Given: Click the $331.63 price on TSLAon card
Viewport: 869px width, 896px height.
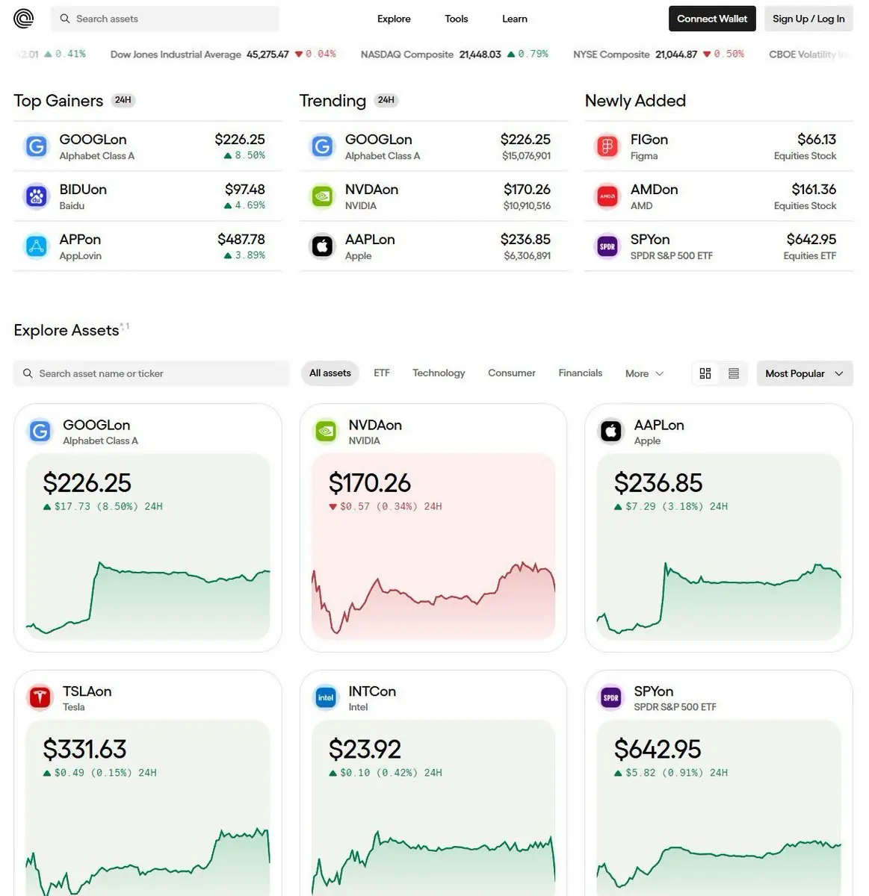Looking at the screenshot, I should click(84, 750).
